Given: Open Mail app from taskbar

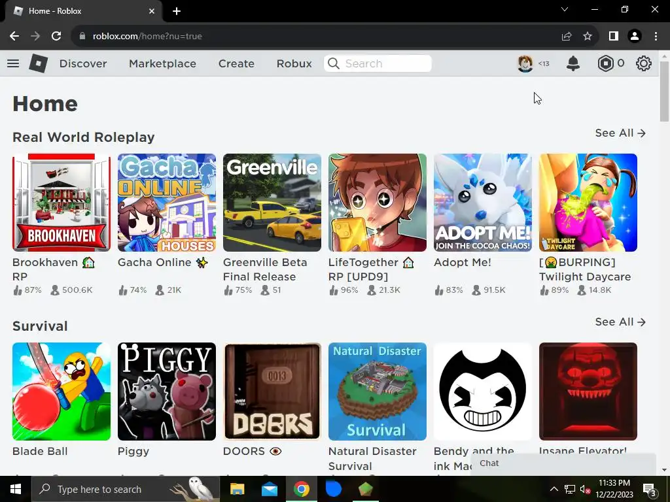Looking at the screenshot, I should coord(269,489).
